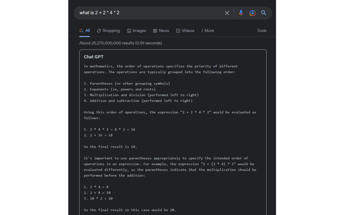Submit search with magnifying glass icon
This screenshot has width=344, height=215.
(x=264, y=13)
